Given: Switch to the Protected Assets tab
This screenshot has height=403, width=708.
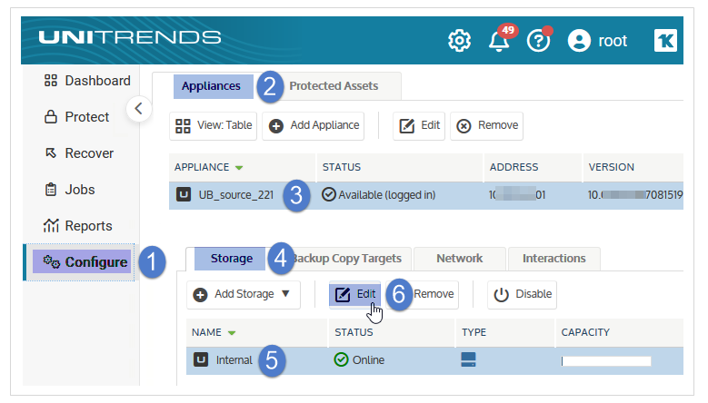Looking at the screenshot, I should [334, 86].
